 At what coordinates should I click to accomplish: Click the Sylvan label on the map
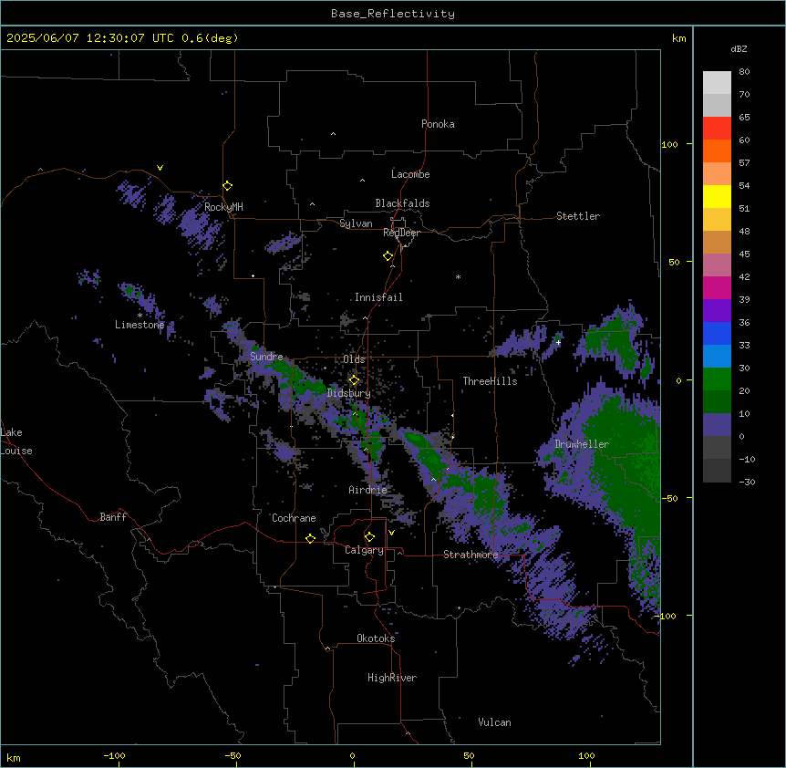click(x=356, y=223)
